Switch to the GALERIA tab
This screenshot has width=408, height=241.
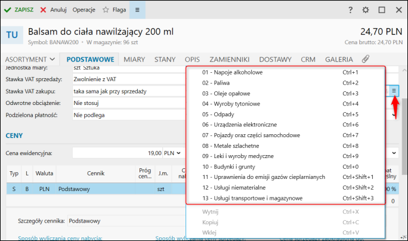point(339,59)
